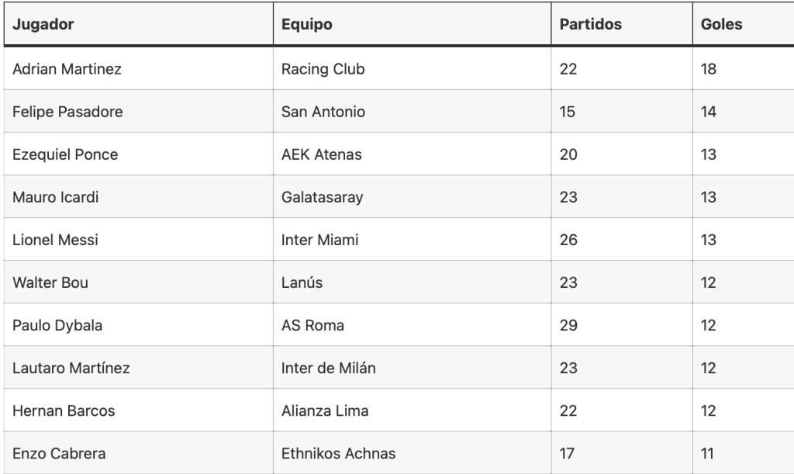This screenshot has height=474, width=794.
Task: Click the Inter Miami team cell
Action: pyautogui.click(x=413, y=240)
